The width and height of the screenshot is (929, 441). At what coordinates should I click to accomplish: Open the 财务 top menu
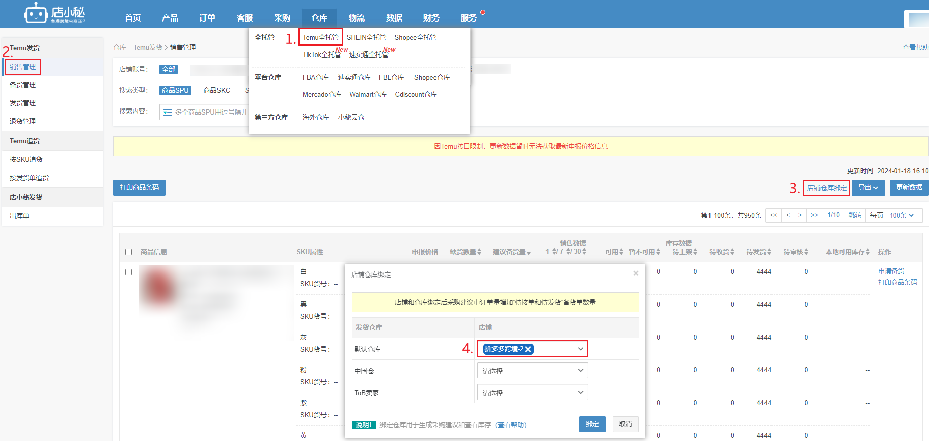click(431, 18)
